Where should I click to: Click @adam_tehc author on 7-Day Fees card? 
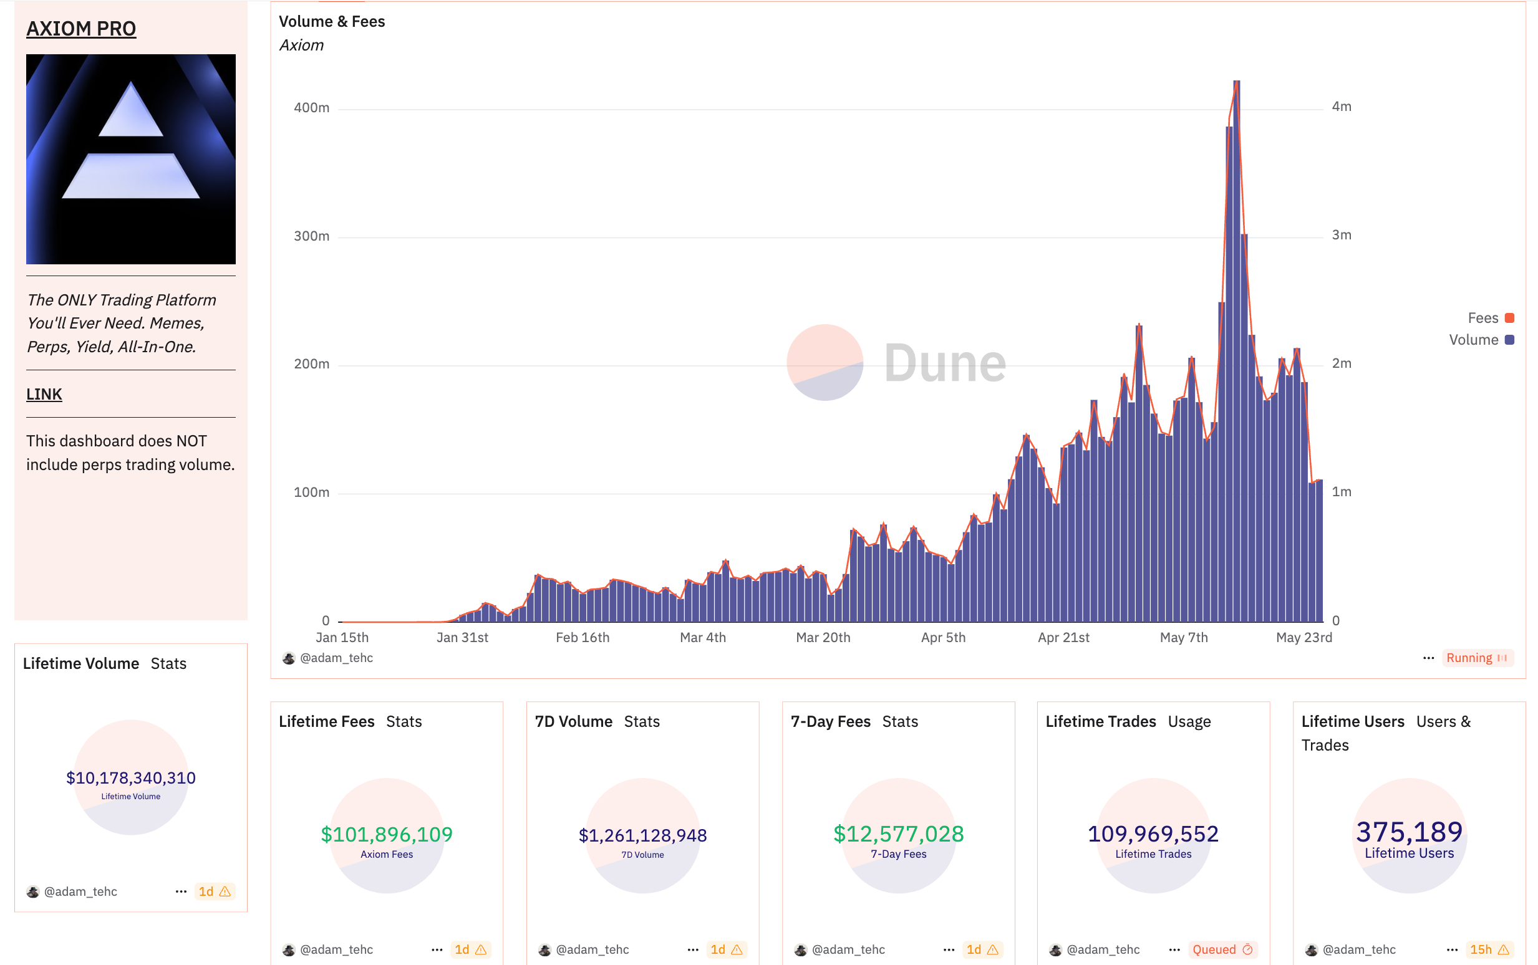click(x=848, y=949)
